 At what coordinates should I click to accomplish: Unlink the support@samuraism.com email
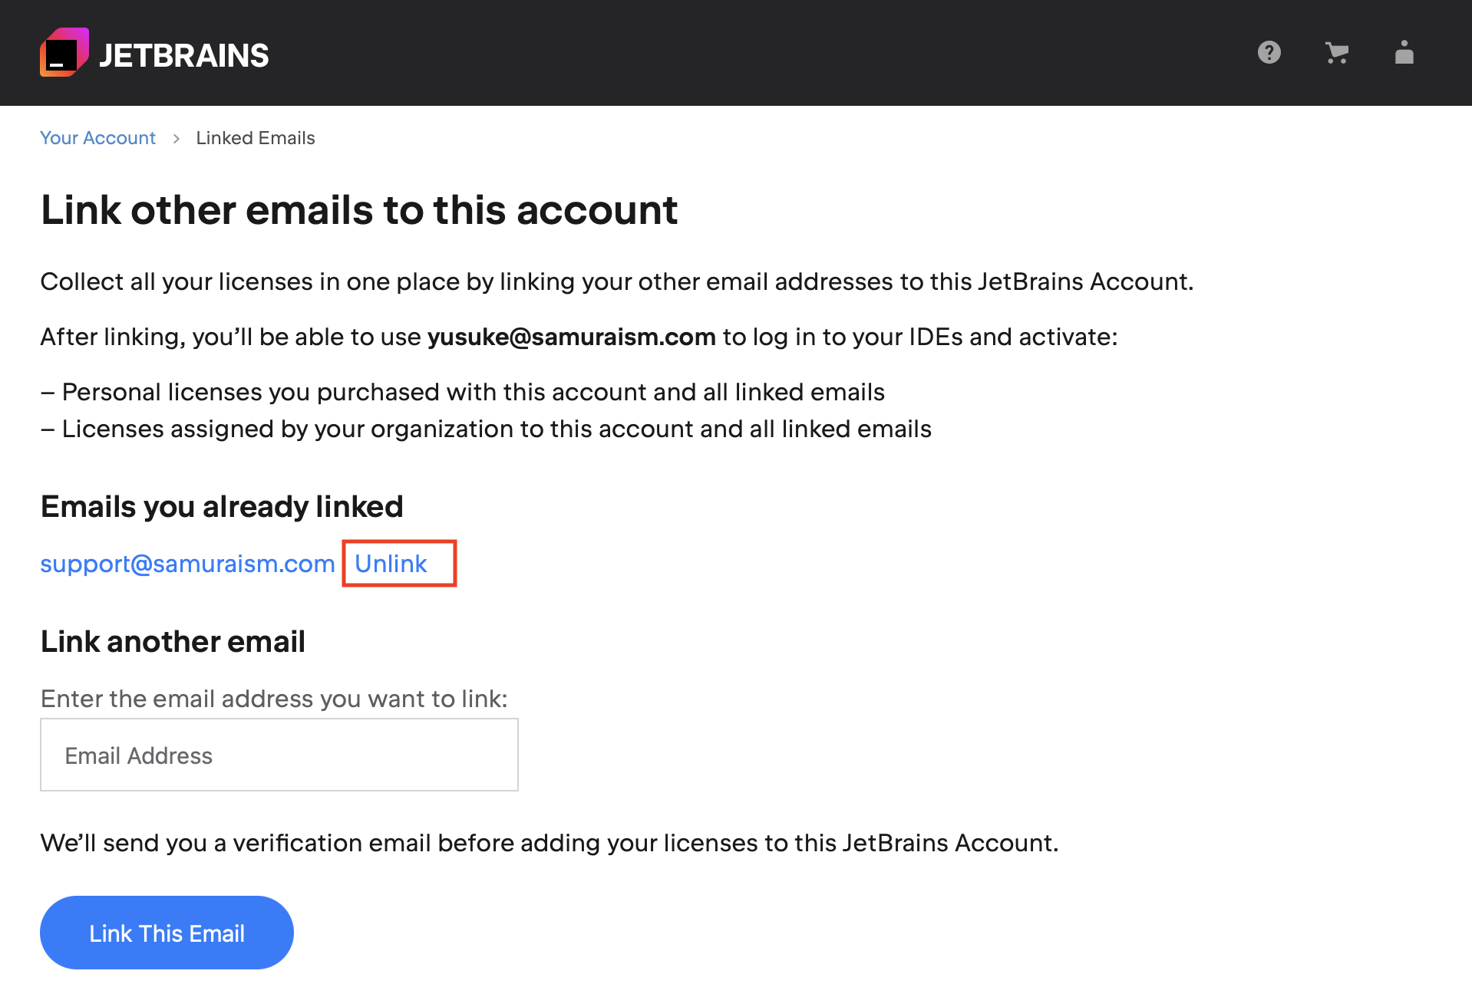[391, 564]
